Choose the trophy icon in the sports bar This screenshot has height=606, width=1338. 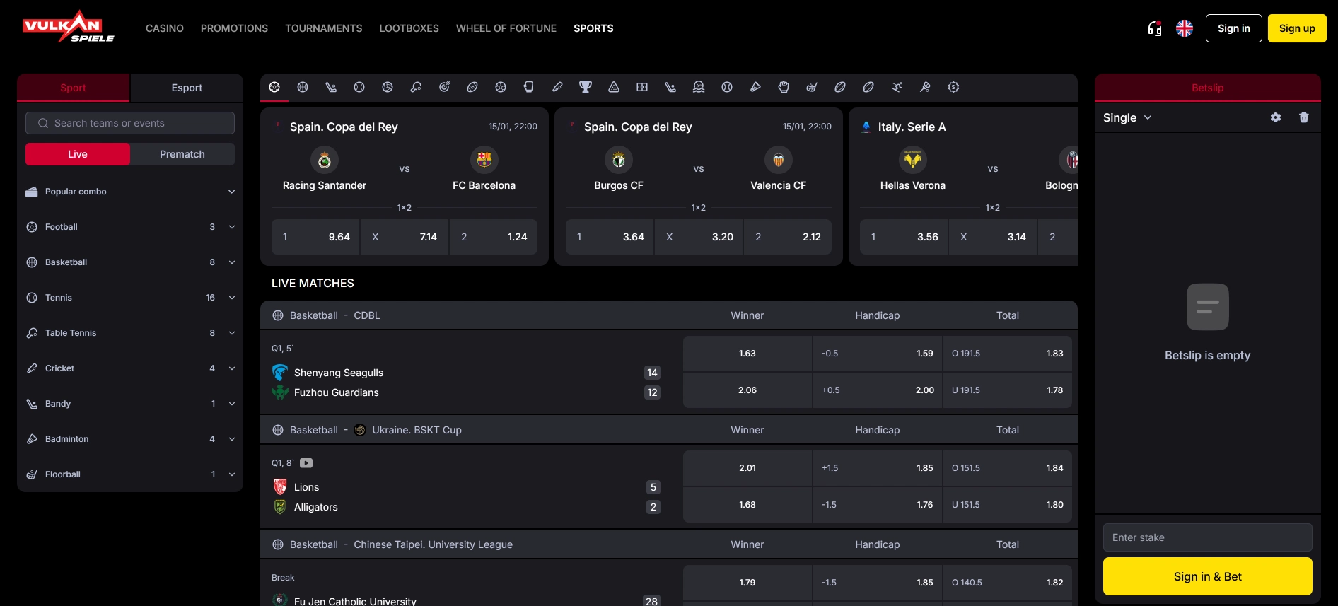(x=586, y=87)
